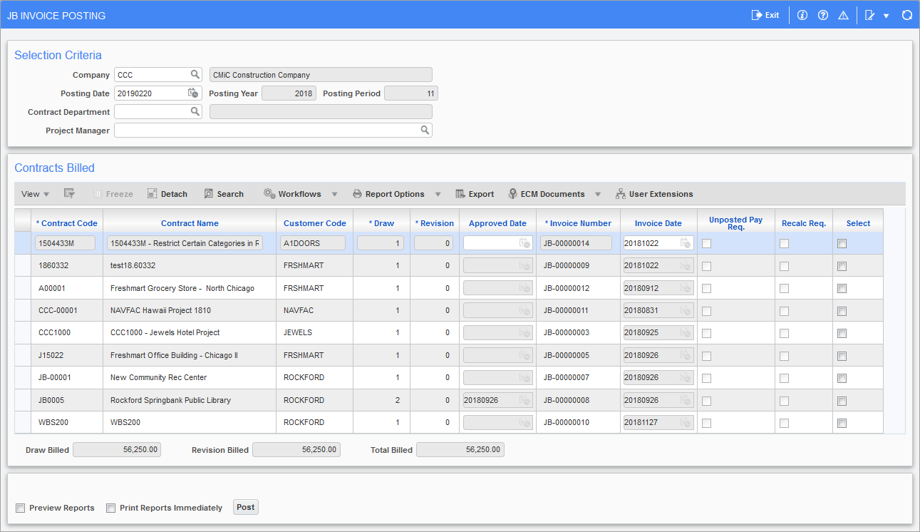
Task: Open the View dropdown menu
Action: [x=33, y=193]
